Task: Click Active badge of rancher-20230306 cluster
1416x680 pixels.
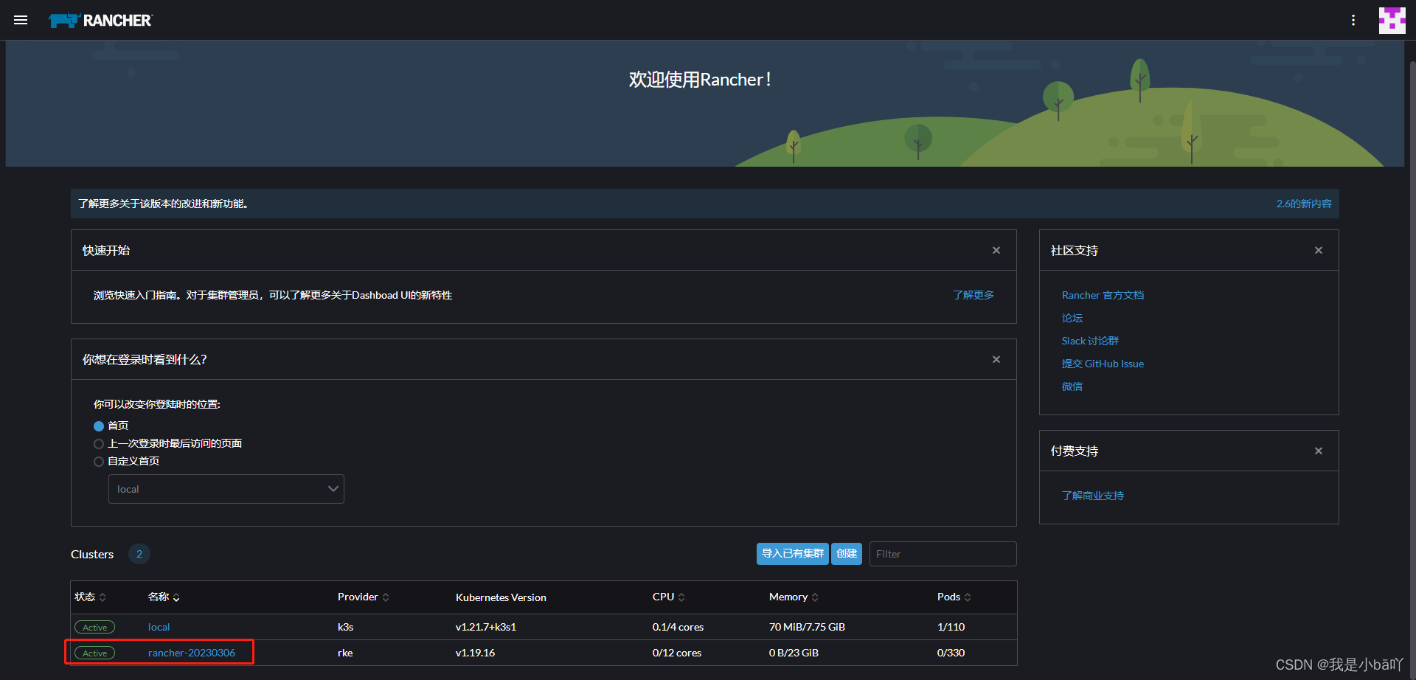Action: (94, 653)
